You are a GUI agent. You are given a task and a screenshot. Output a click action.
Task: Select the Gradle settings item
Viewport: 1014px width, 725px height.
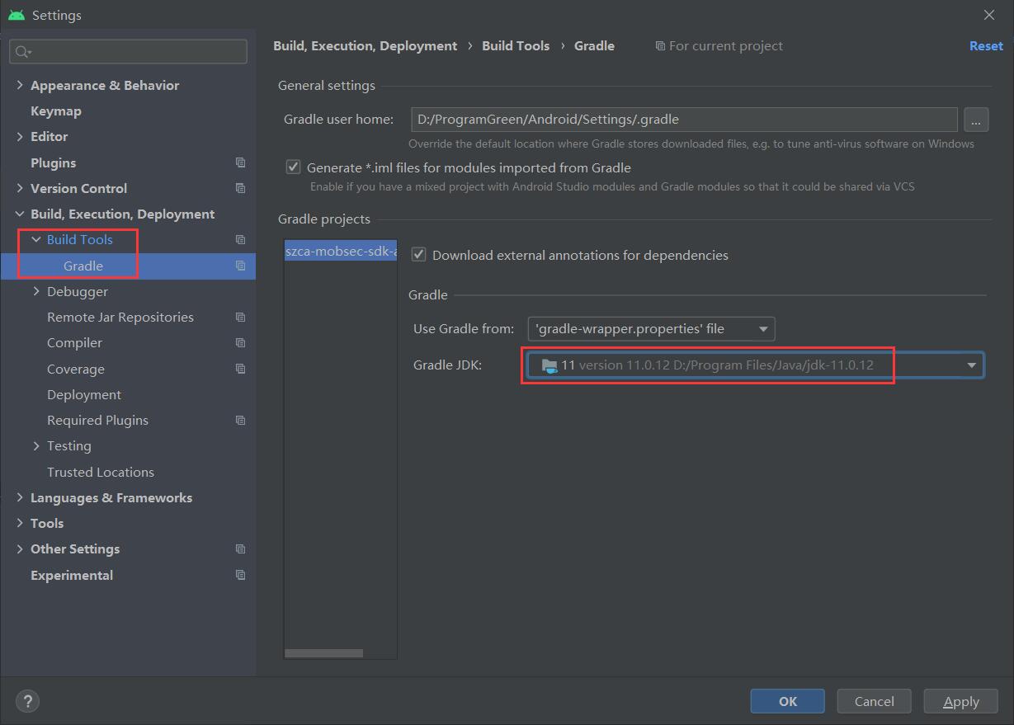coord(83,266)
